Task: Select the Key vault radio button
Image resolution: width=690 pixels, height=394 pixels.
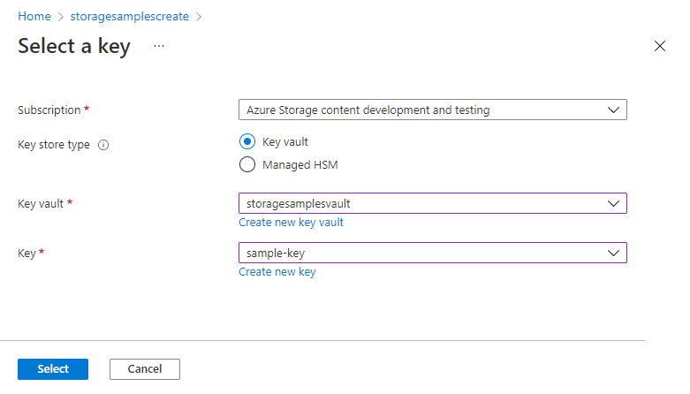Action: [247, 141]
